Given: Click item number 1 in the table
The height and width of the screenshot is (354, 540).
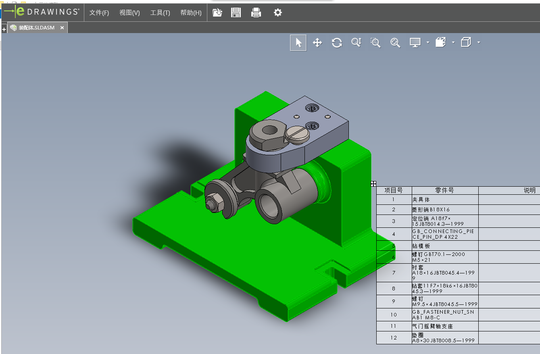Looking at the screenshot, I should pyautogui.click(x=394, y=200).
